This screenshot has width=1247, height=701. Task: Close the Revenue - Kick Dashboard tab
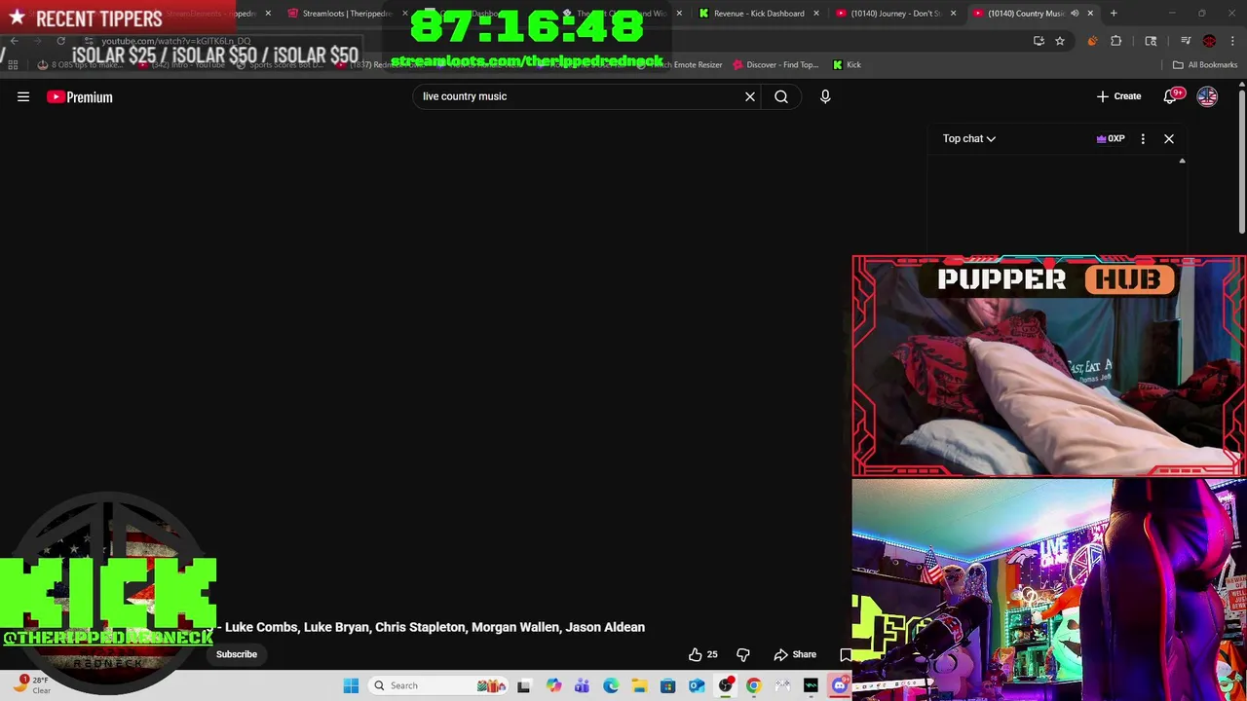pos(816,13)
